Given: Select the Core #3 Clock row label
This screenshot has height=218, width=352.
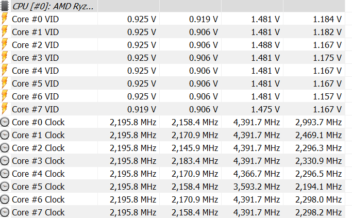Looking at the screenshot, I should tap(38, 161).
